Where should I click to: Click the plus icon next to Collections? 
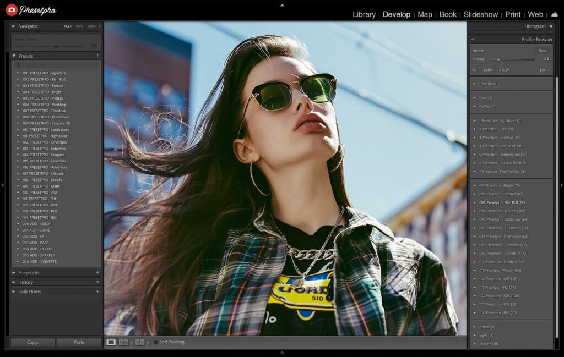click(97, 292)
